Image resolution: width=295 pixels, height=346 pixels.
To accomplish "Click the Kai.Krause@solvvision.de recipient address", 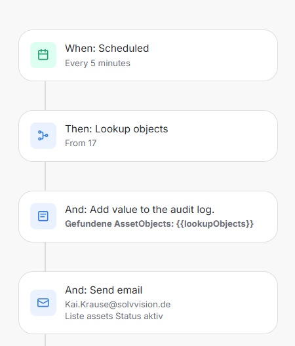I will tap(118, 305).
